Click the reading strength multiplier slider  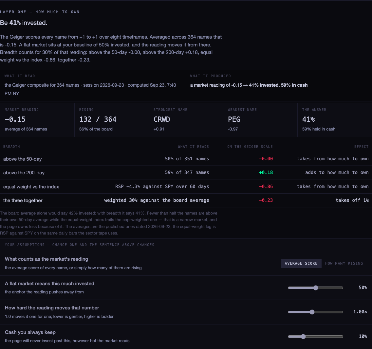pyautogui.click(x=316, y=312)
